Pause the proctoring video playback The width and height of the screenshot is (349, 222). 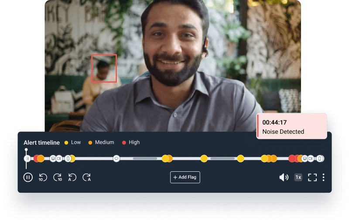(28, 177)
